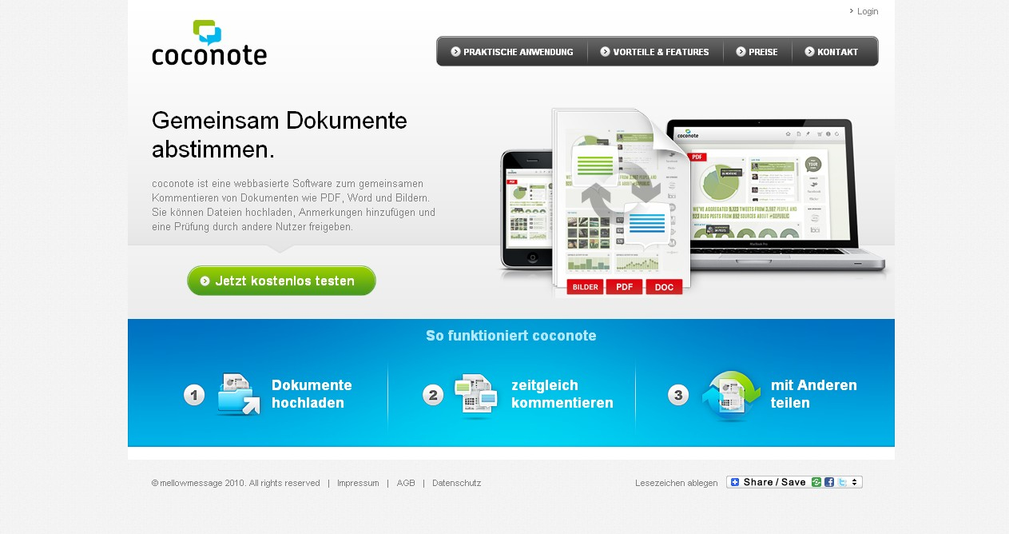Share on Twitter via the footer icon

point(843,482)
